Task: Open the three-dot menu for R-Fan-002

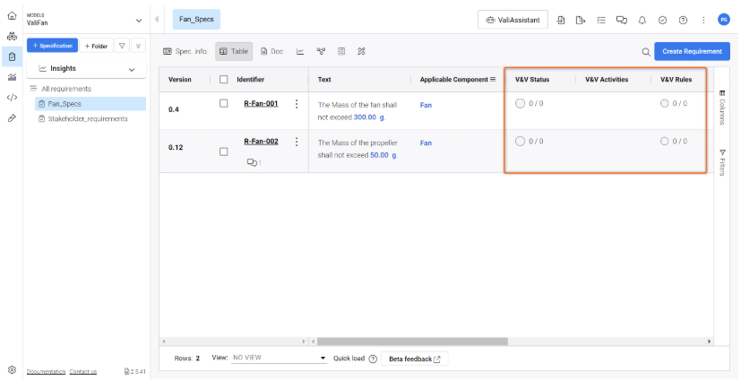Action: tap(297, 142)
